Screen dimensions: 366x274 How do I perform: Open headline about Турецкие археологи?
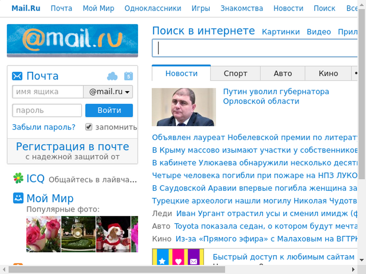(254, 201)
